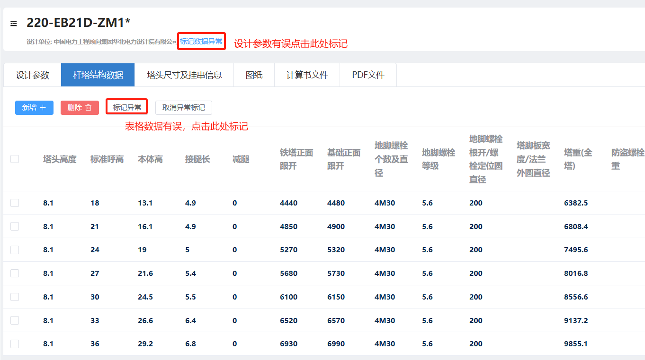Click the 铁塔正面跟开 cell 4440
Screen dimensions: 645x360
(x=288, y=203)
